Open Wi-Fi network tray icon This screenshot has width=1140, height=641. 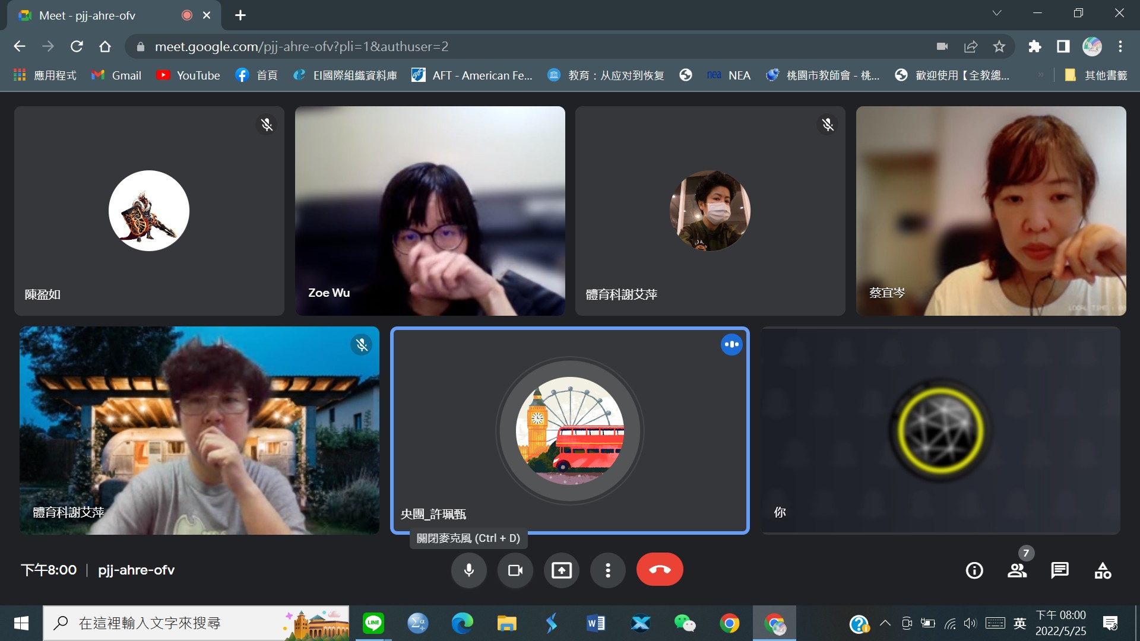click(x=950, y=623)
